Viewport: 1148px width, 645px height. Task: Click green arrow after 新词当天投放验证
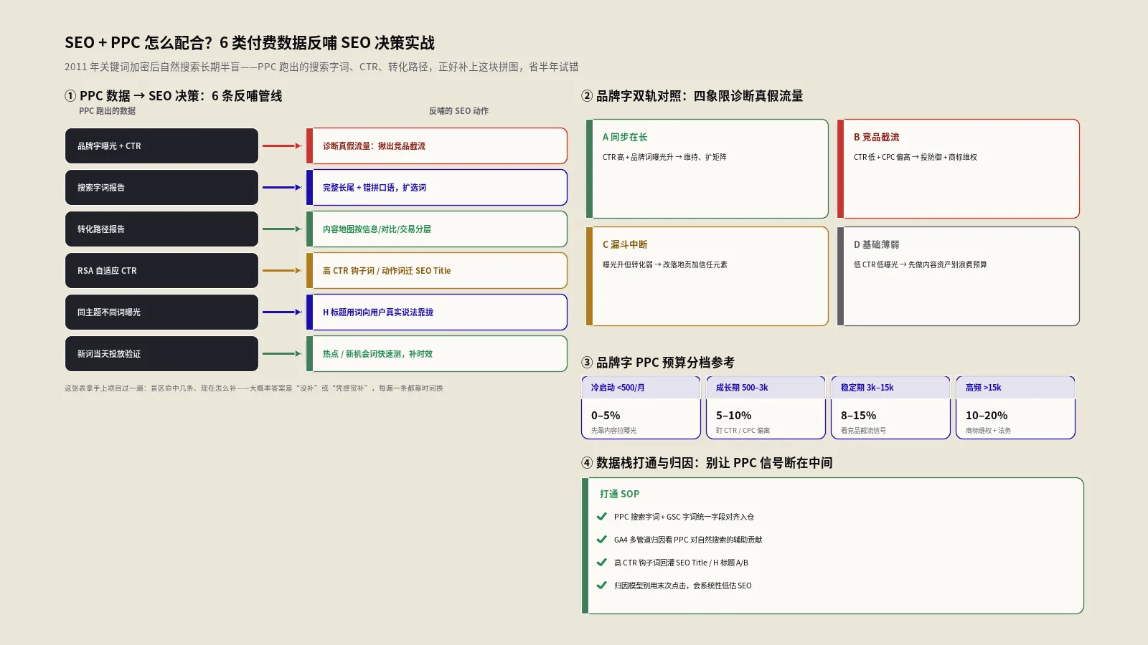click(282, 353)
